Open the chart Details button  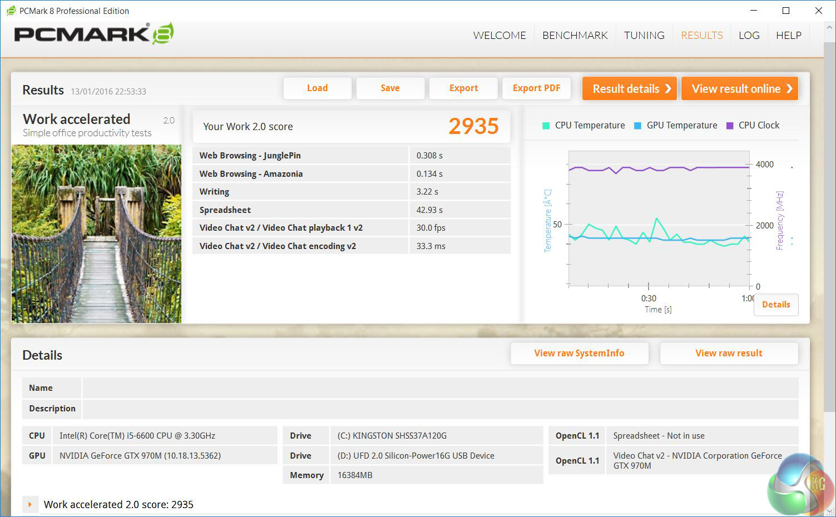[x=776, y=305]
